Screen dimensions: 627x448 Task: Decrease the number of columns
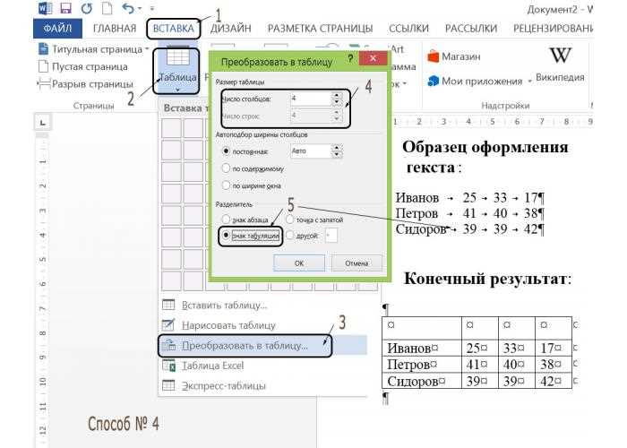point(336,102)
